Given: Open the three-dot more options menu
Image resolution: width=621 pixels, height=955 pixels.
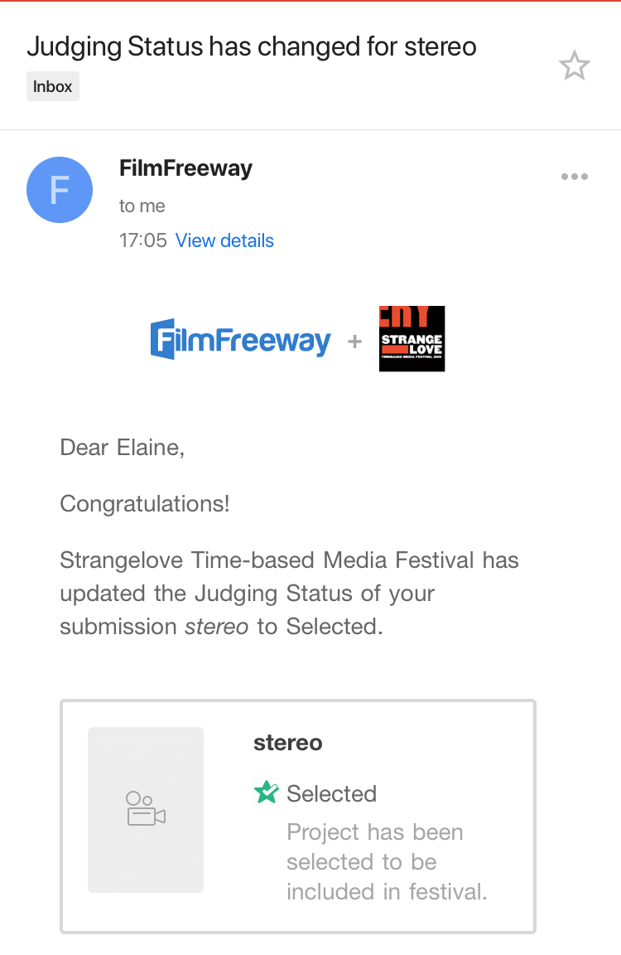Looking at the screenshot, I should pos(574,177).
